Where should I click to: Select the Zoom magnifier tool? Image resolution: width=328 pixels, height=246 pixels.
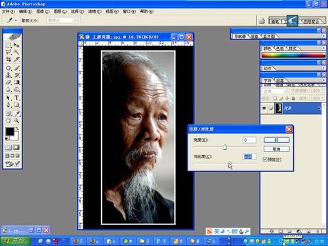pyautogui.click(x=16, y=121)
